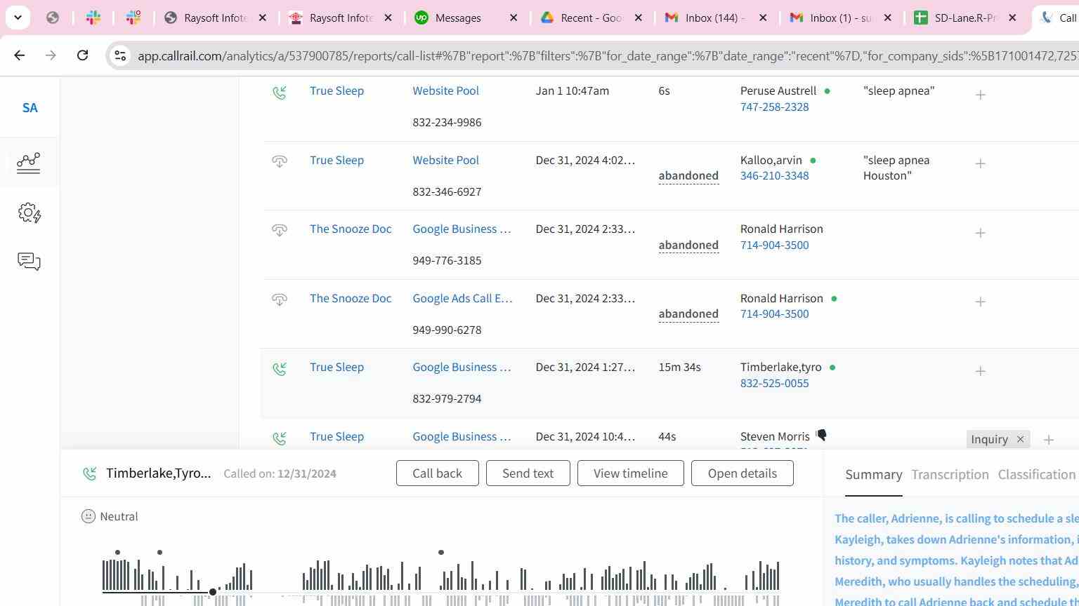Remove the Inquiry tag
The width and height of the screenshot is (1079, 606).
pyautogui.click(x=1020, y=439)
